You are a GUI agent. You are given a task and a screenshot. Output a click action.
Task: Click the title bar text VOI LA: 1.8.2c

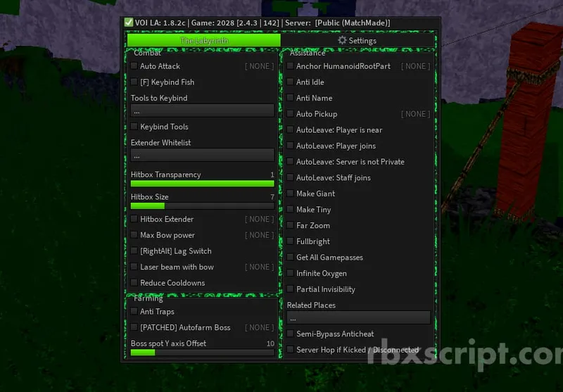[160, 23]
